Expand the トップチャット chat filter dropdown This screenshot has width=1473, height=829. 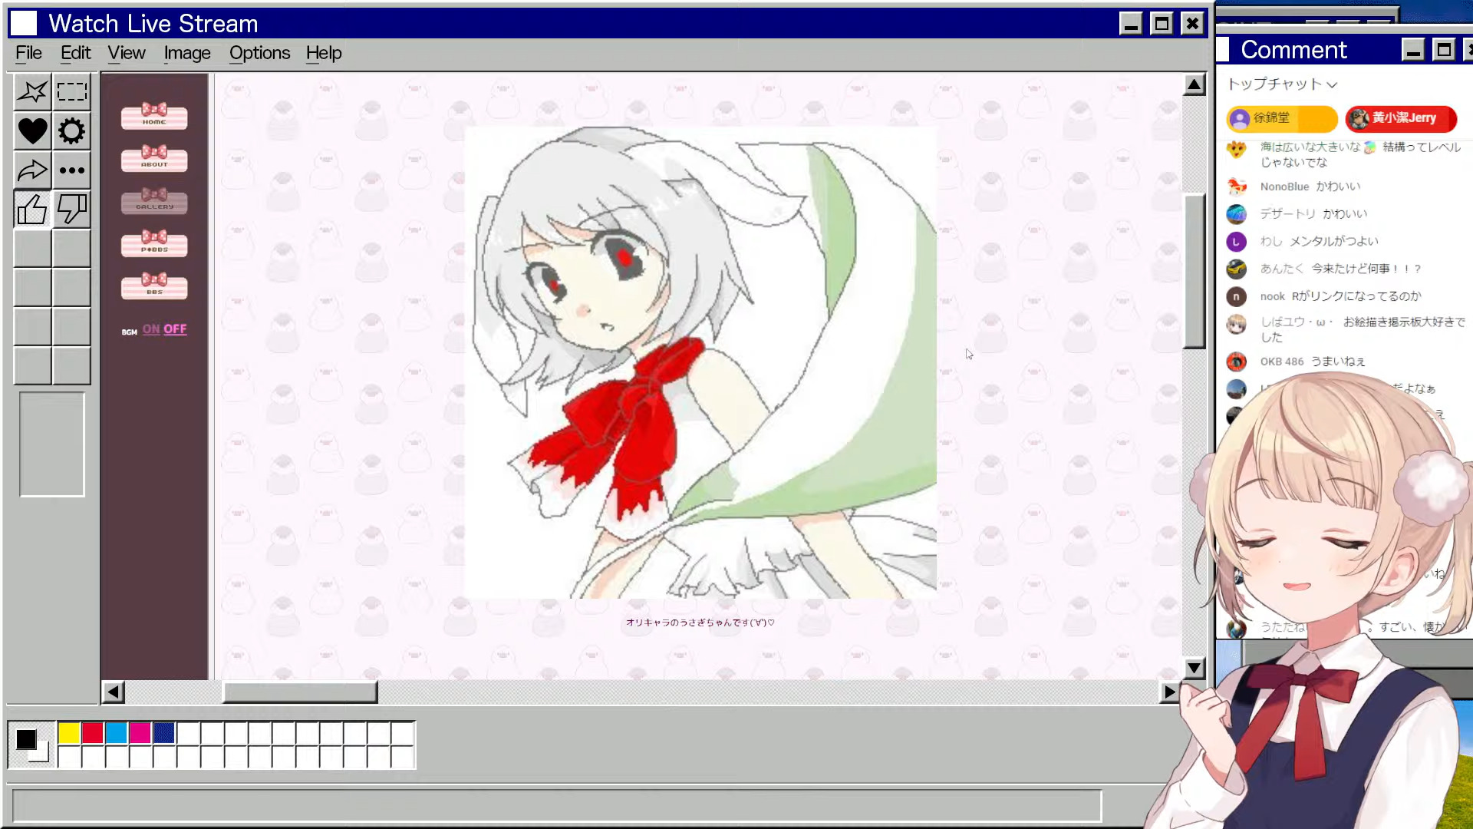(x=1282, y=84)
